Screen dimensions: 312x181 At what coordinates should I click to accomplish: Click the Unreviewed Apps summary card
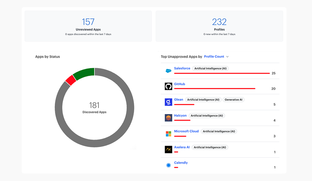(x=88, y=25)
